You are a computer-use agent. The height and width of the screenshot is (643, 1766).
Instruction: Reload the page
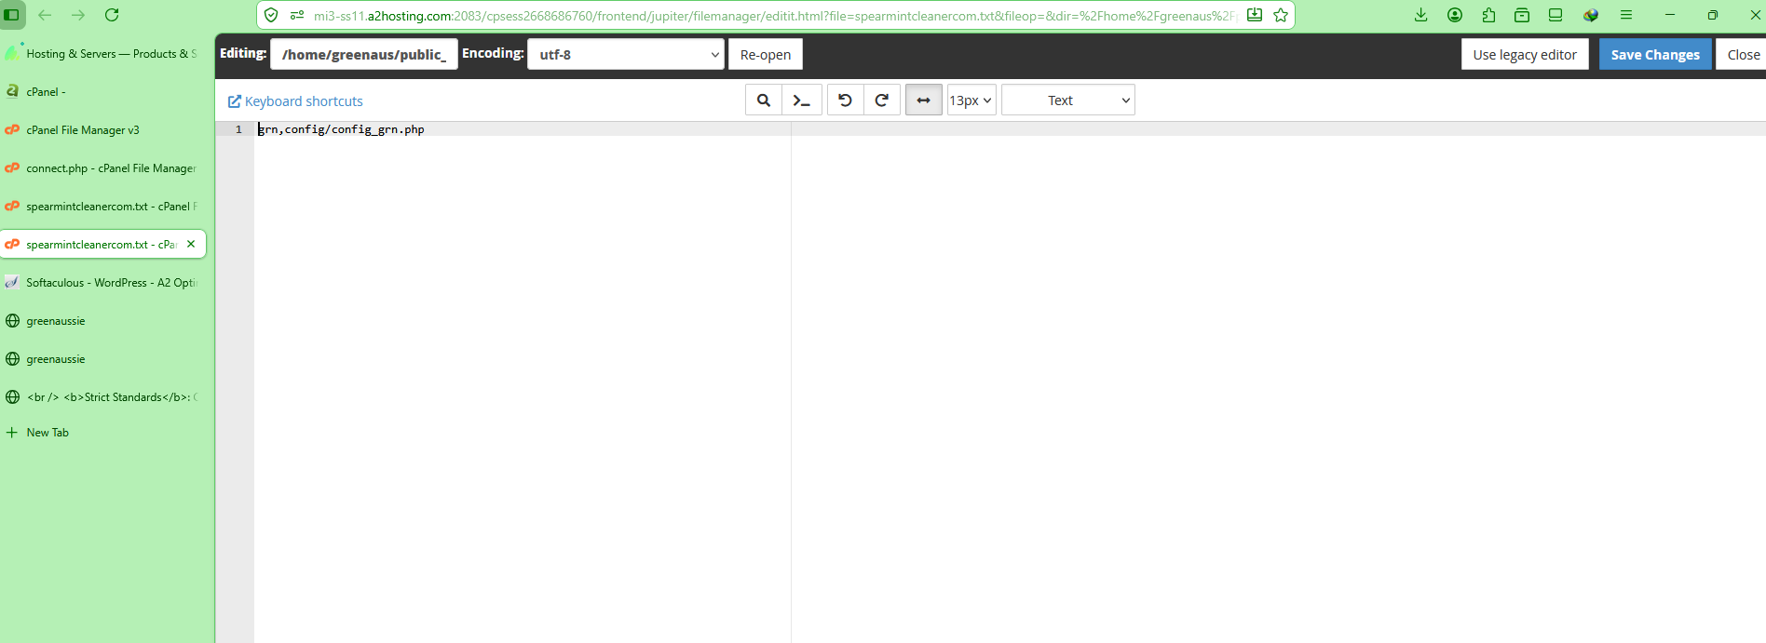tap(112, 15)
